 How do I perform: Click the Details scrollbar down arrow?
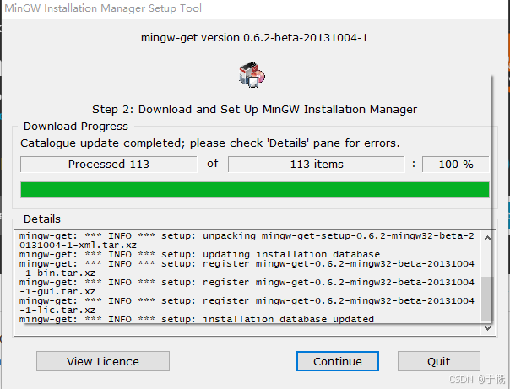click(486, 328)
